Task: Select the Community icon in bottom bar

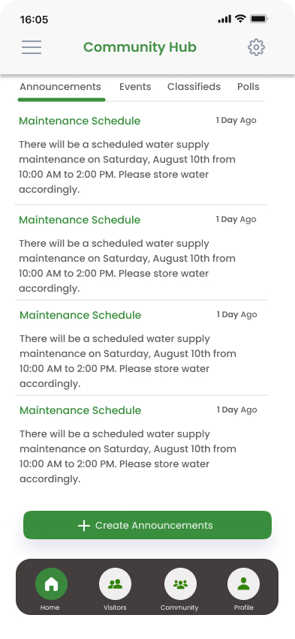Action: tap(180, 584)
